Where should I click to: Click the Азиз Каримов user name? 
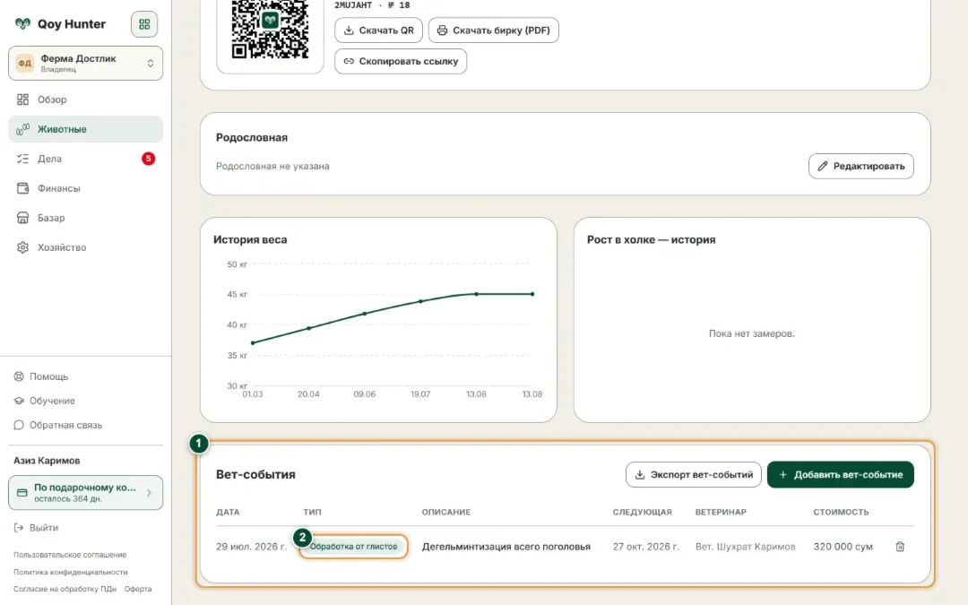click(47, 461)
